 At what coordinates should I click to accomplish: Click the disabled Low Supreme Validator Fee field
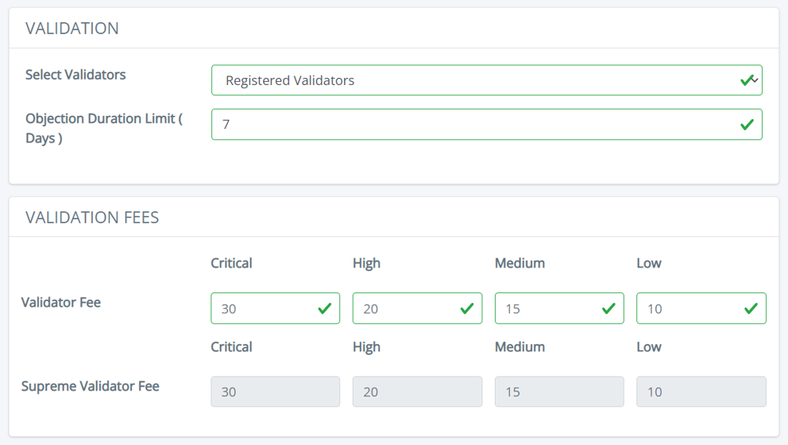click(x=701, y=392)
